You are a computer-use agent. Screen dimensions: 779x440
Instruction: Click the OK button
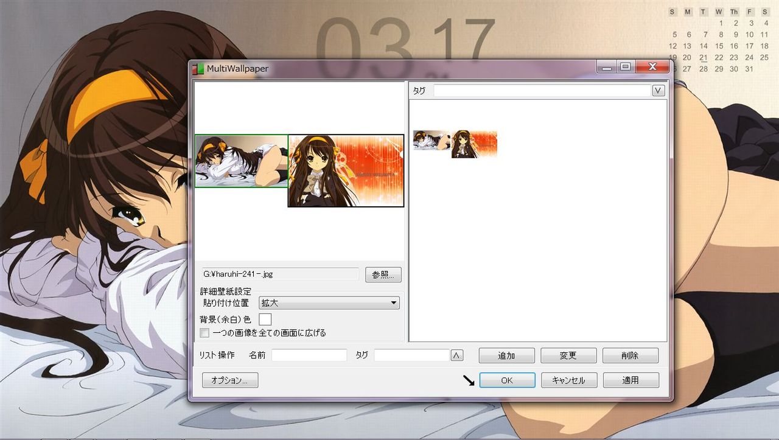point(507,380)
